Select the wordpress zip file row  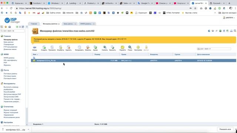(x=133, y=61)
